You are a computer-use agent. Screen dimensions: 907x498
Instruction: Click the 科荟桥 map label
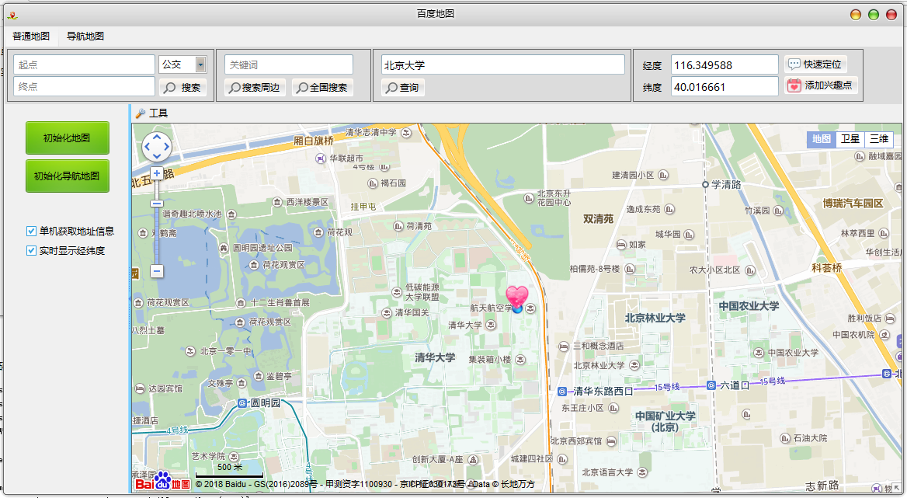(x=826, y=268)
